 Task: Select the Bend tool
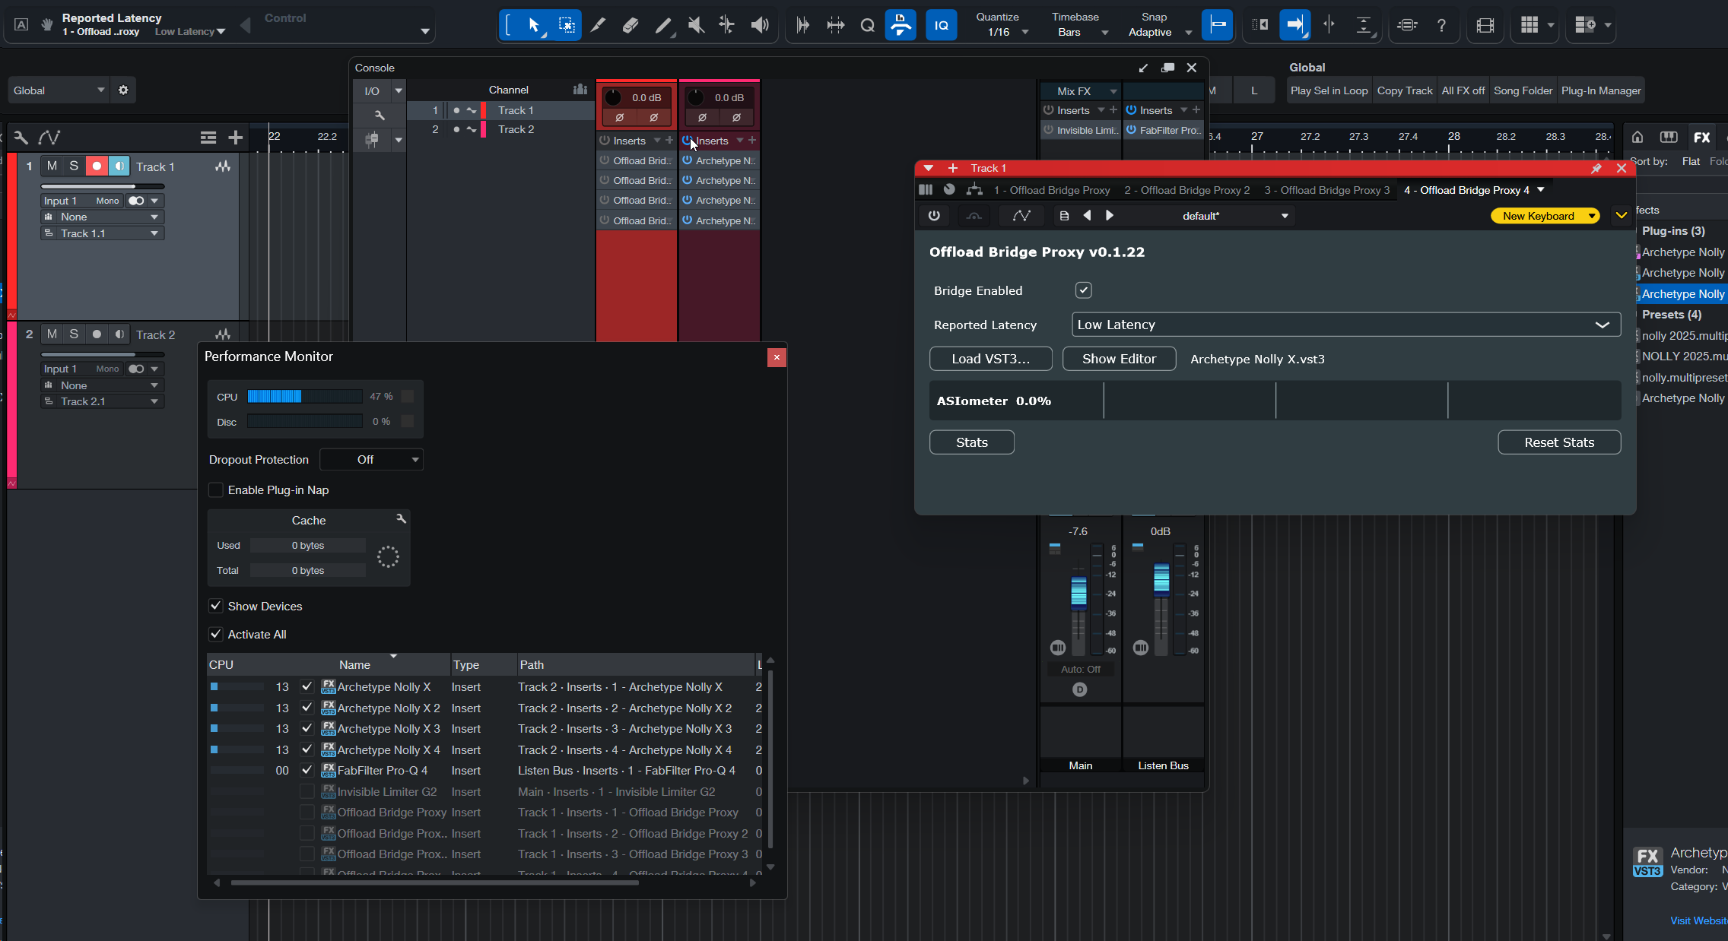coord(727,25)
